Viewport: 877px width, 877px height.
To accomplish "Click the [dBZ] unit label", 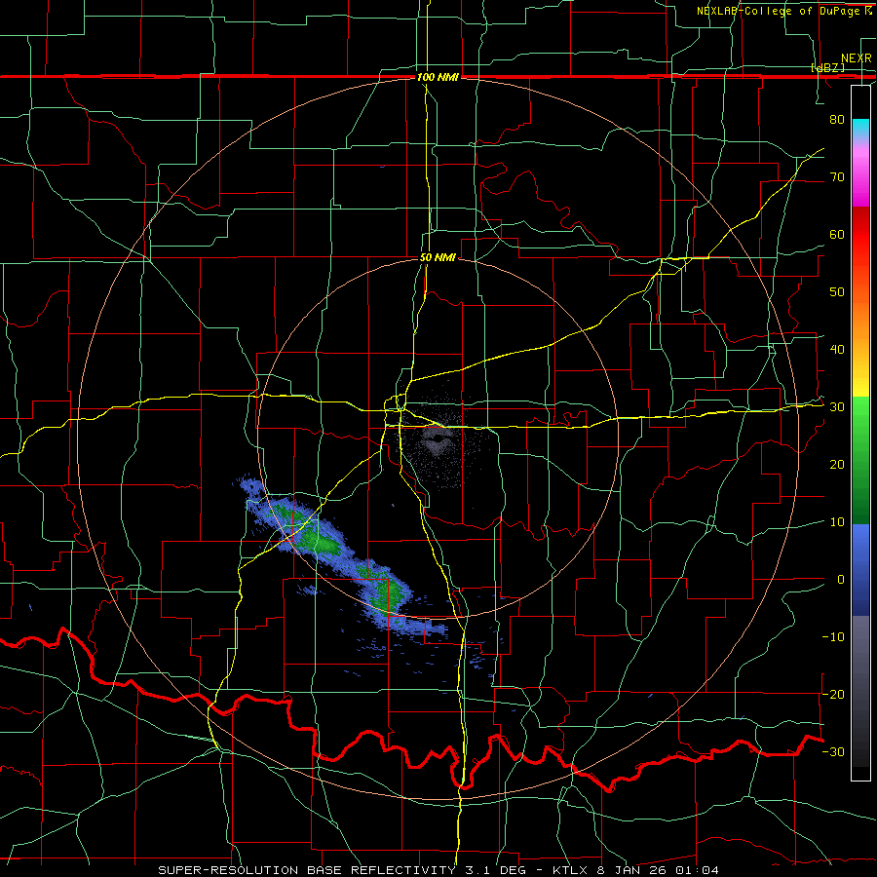I will [x=827, y=67].
